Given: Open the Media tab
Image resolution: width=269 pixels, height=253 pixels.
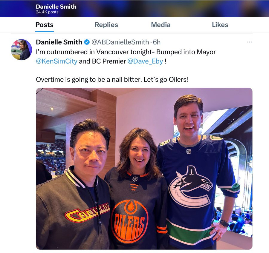Looking at the screenshot, I should click(x=161, y=25).
